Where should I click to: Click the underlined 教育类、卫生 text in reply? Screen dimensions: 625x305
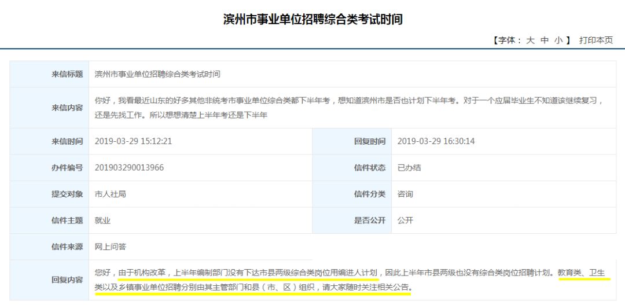point(583,273)
